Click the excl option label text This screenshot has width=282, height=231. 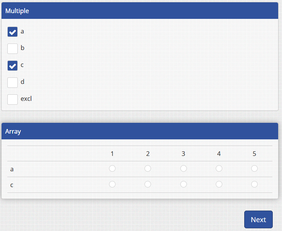point(26,99)
